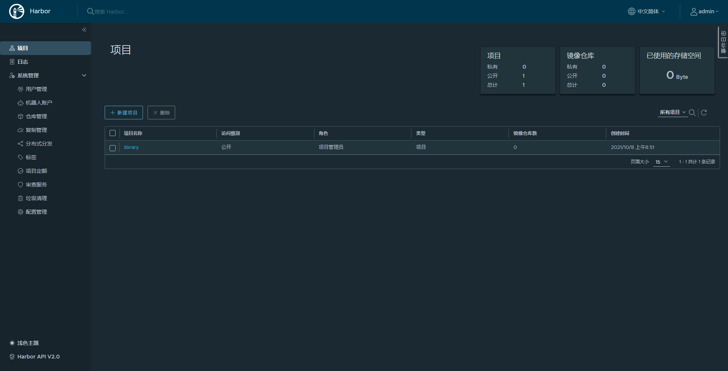This screenshot has height=371, width=728.
Task: Collapse the sidebar with double-chevron icon
Action: click(x=84, y=30)
